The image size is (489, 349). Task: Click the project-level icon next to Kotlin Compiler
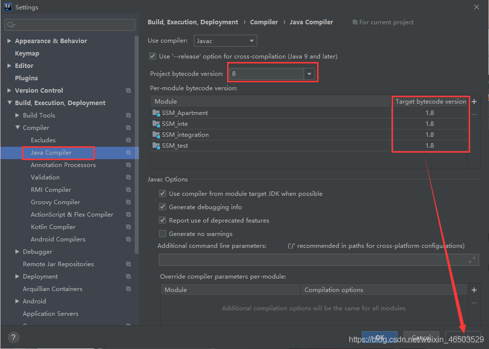(128, 227)
